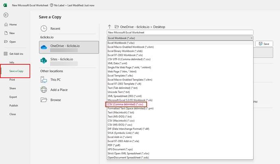Select Sites - 6clicks.io location

pyautogui.click(x=69, y=61)
